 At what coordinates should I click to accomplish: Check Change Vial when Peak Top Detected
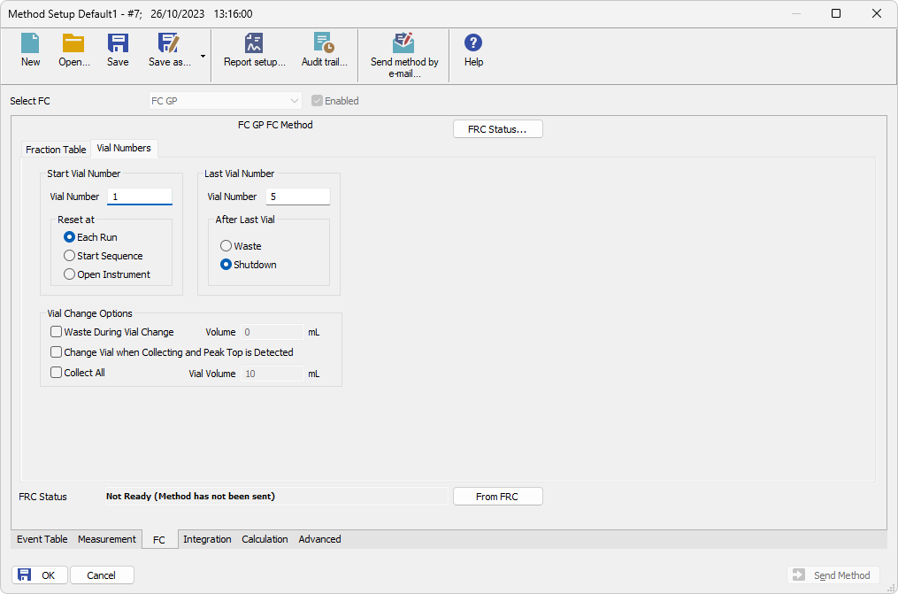point(56,352)
